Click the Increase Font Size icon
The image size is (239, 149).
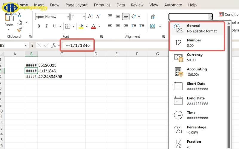(90, 16)
